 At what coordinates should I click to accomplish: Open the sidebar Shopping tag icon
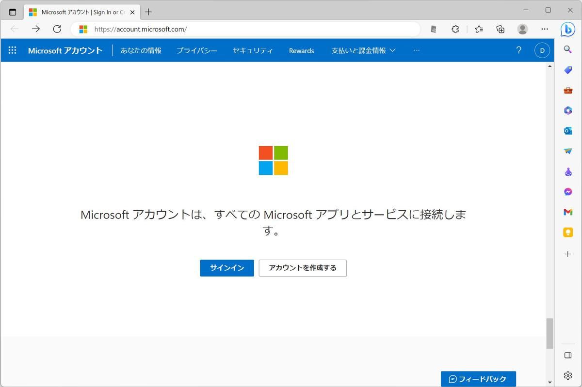568,70
